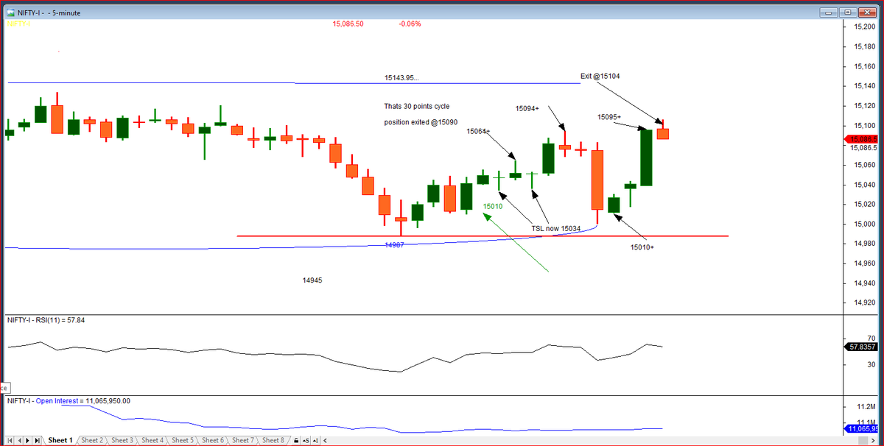The width and height of the screenshot is (884, 446).
Task: Toggle the chart lock padlock icon
Action: (295, 440)
